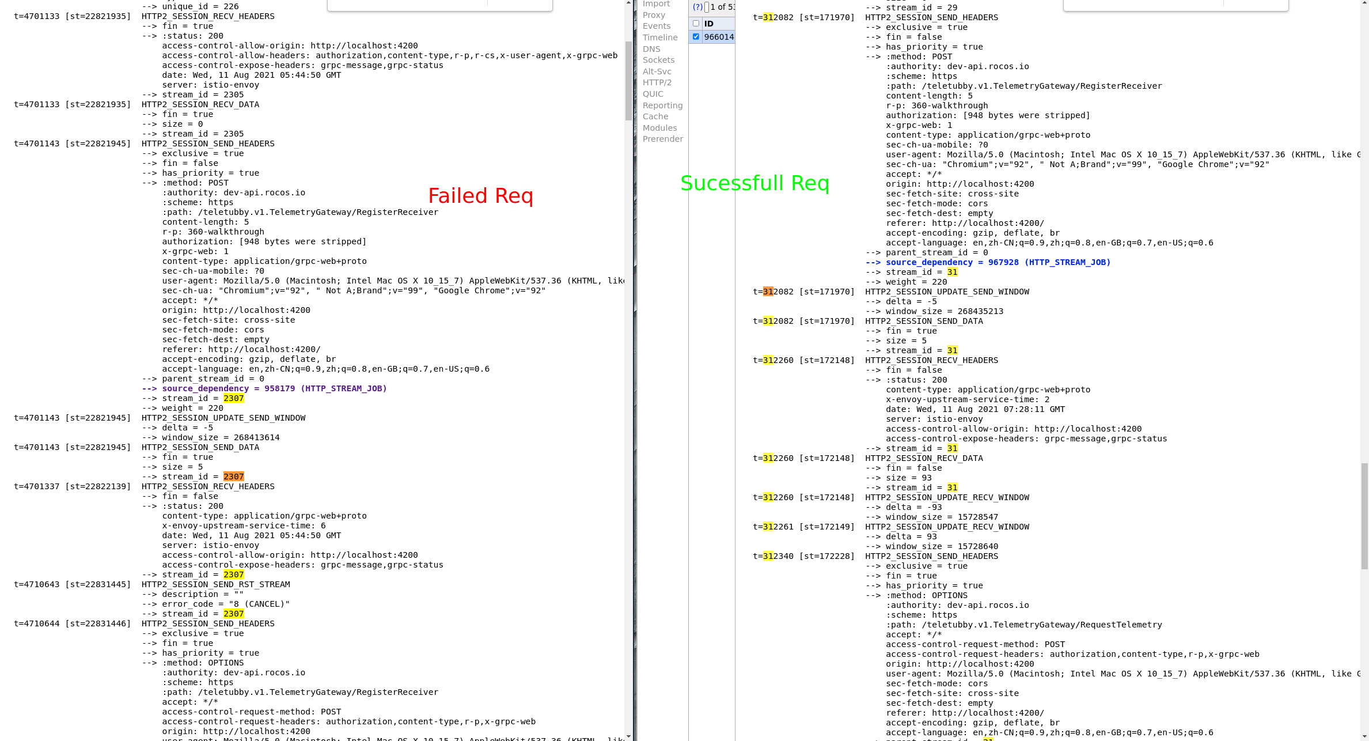1369x741 pixels.
Task: Click the right log pane vertical scrollbar thumb
Action: click(1364, 516)
